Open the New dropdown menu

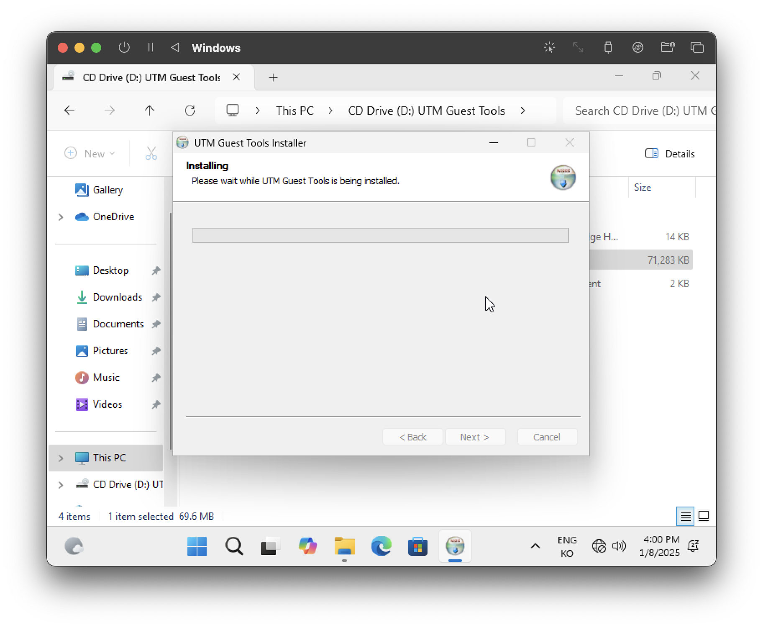(90, 154)
